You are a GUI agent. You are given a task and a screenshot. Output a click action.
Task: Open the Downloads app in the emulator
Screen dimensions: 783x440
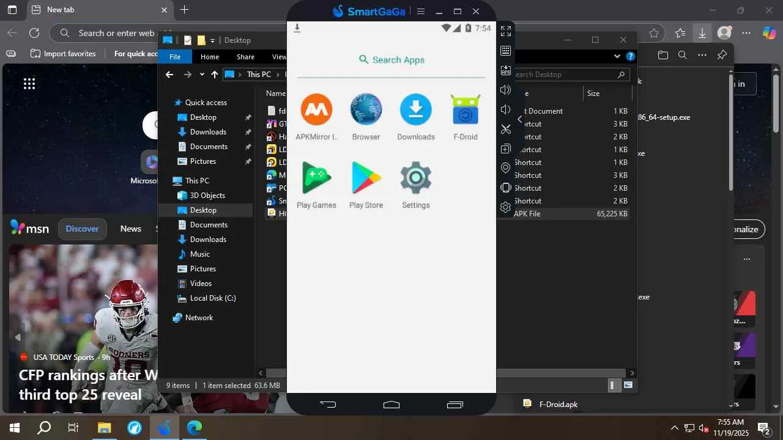coord(416,117)
